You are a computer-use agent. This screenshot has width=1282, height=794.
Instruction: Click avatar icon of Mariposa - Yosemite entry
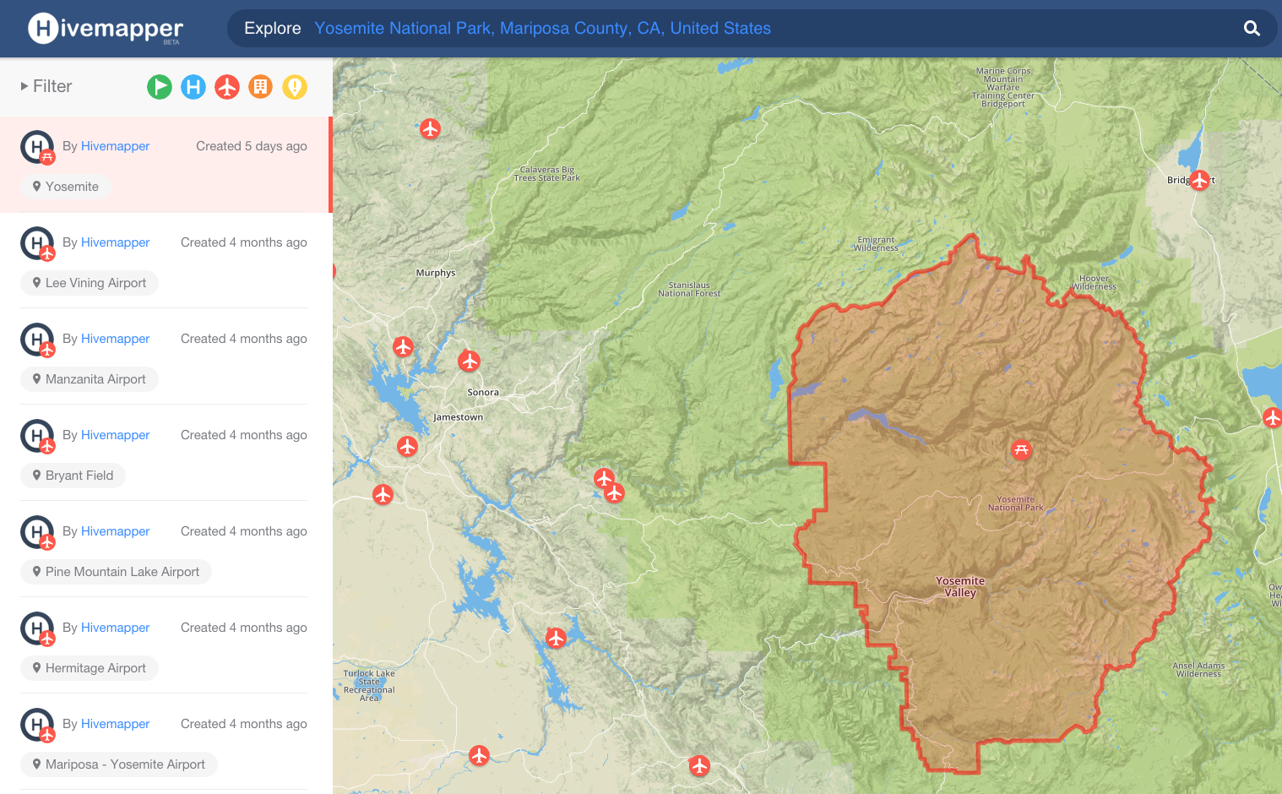[37, 725]
